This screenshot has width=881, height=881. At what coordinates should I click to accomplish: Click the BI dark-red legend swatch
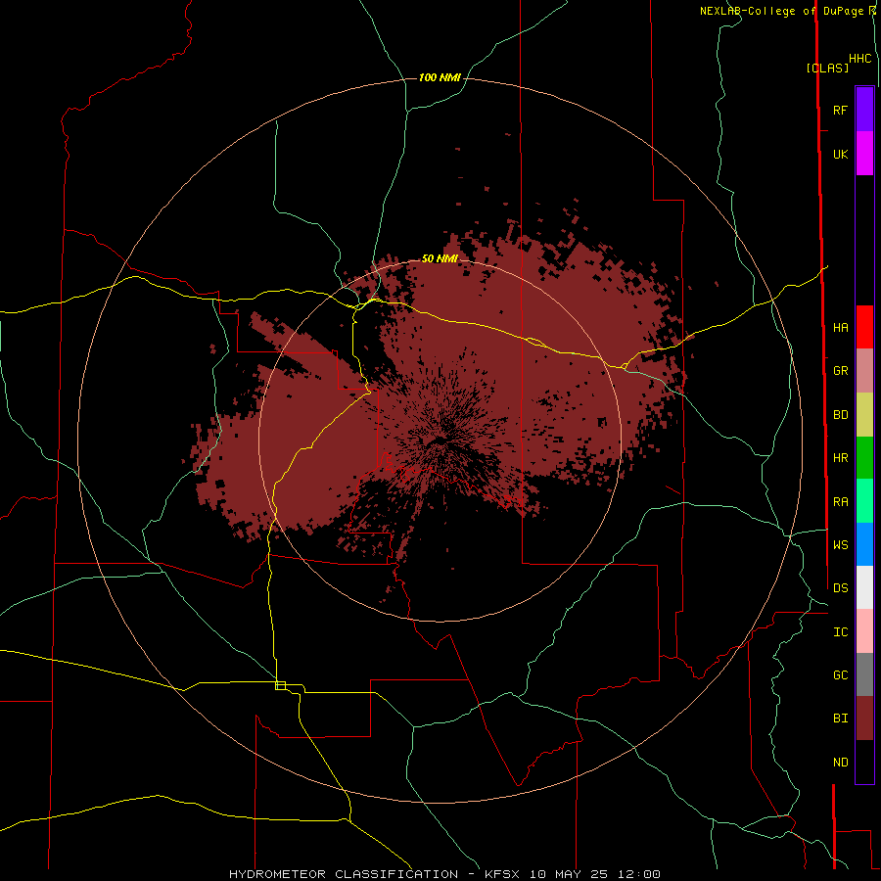(864, 719)
